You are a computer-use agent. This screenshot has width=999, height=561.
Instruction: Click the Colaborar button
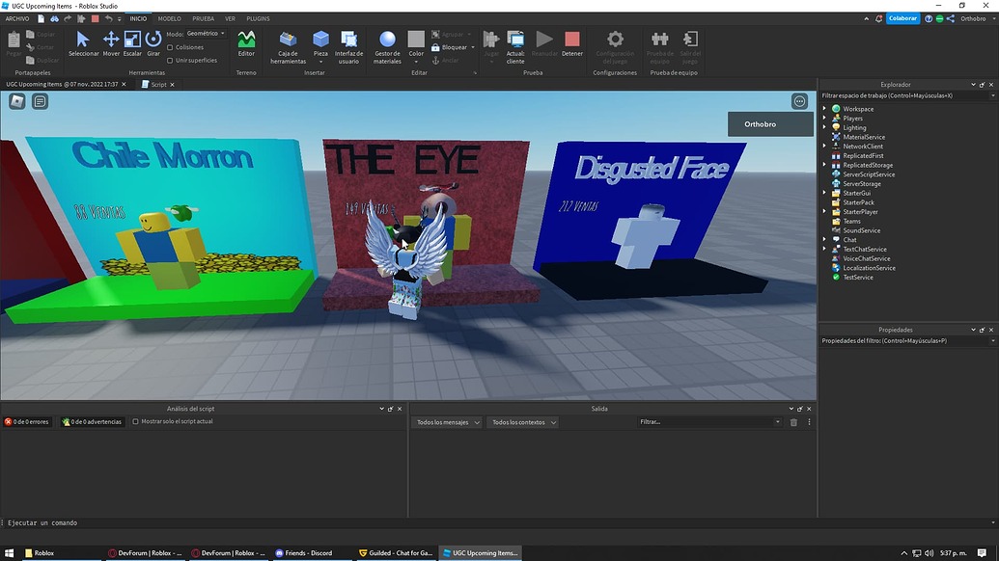902,18
